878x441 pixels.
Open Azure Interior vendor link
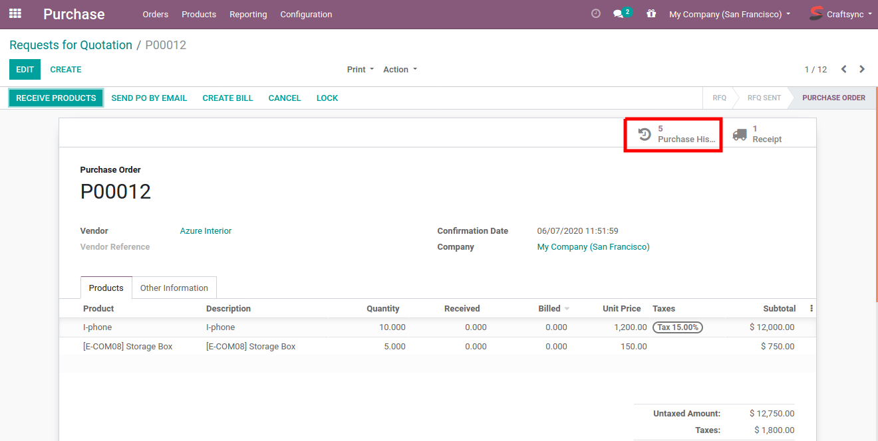click(x=206, y=231)
